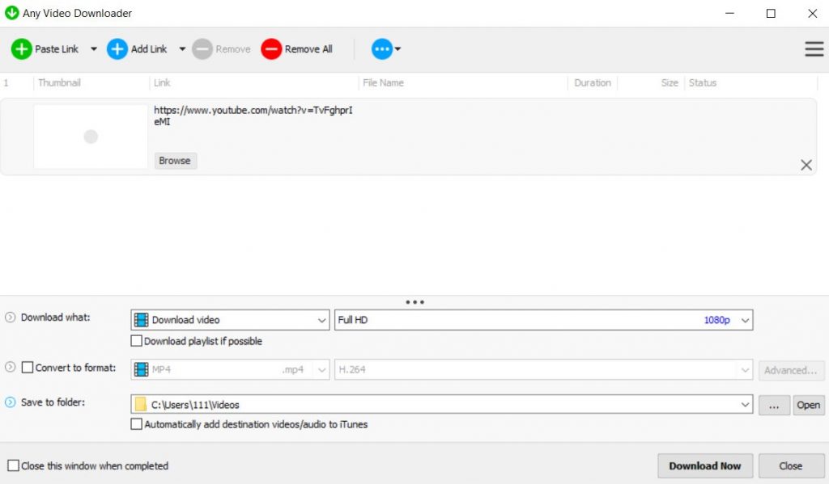Sort by the File Name column header
The width and height of the screenshot is (829, 484).
click(383, 83)
